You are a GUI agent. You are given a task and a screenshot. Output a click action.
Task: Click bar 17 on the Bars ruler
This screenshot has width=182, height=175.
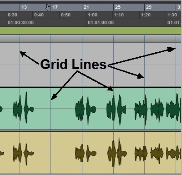(55, 7)
